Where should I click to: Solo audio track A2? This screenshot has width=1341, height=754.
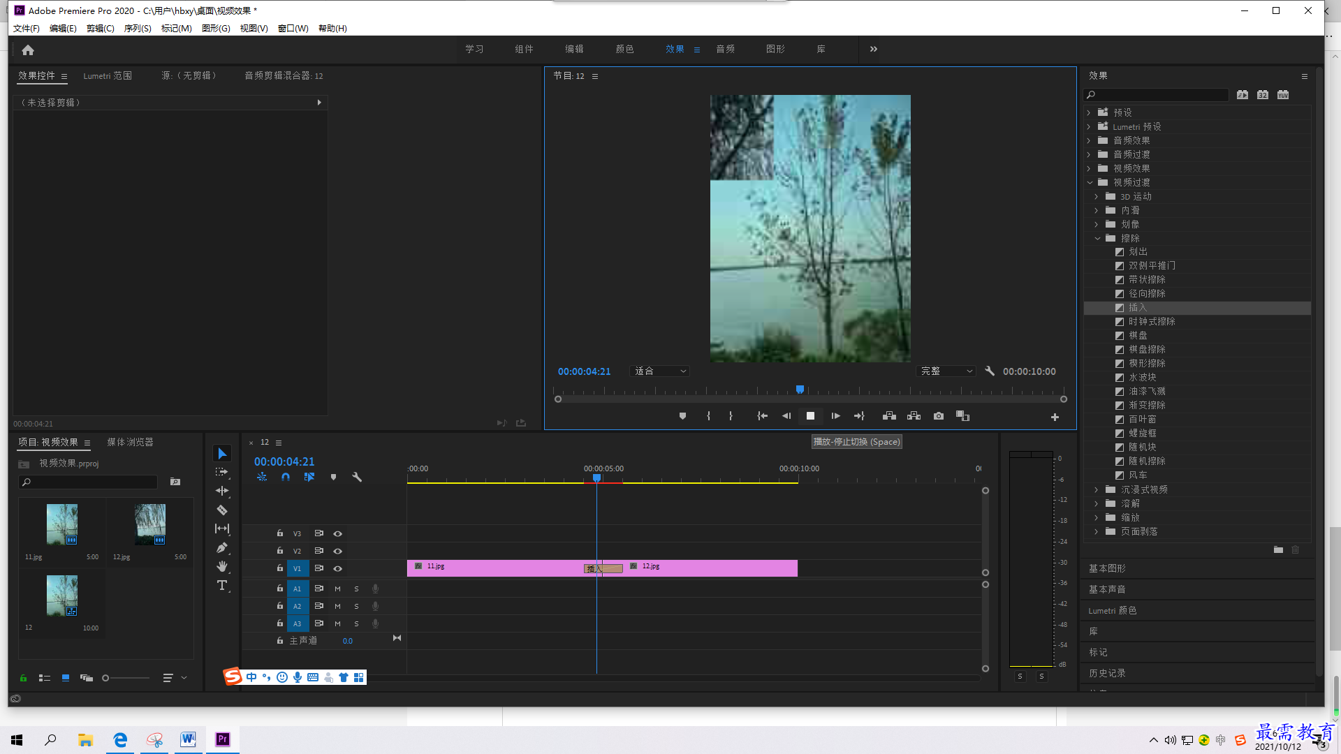point(356,606)
